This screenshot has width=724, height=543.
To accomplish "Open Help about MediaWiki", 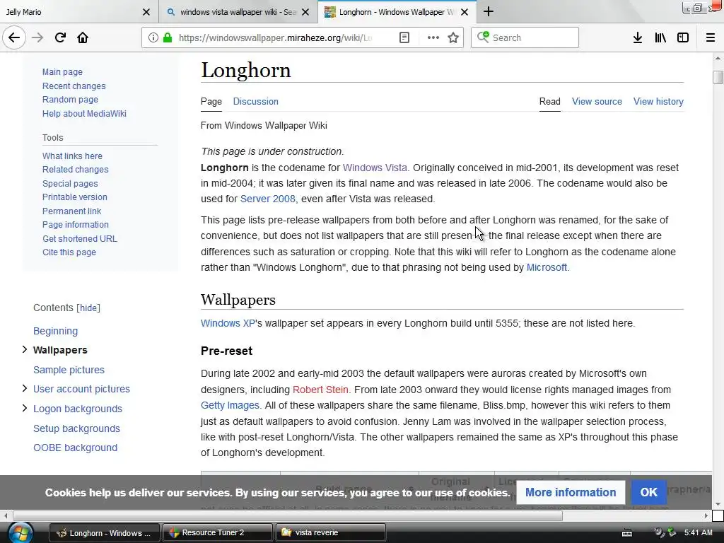I will [x=84, y=114].
